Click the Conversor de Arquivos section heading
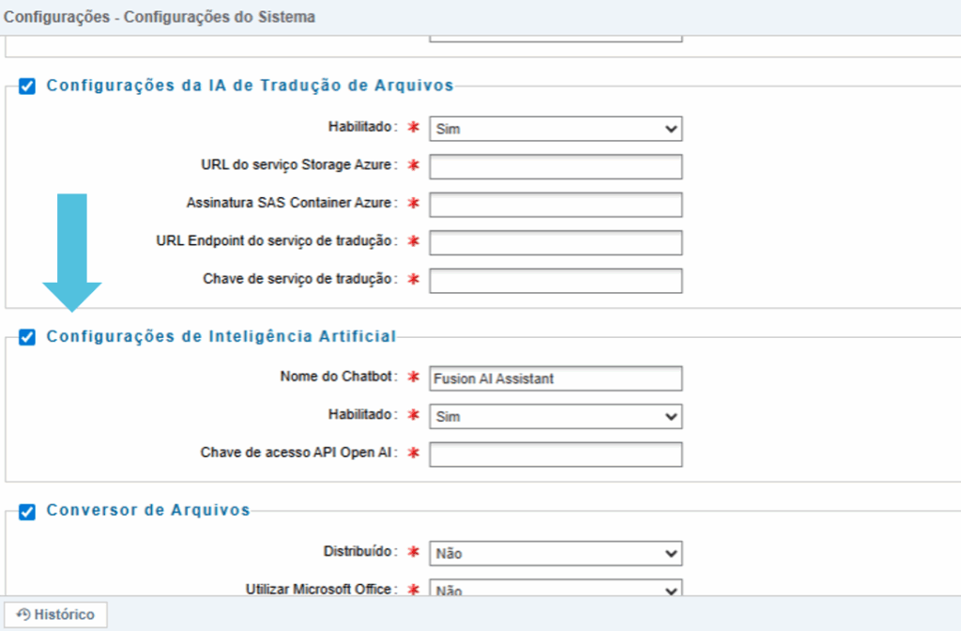Screen dimensions: 961x631 point(148,510)
